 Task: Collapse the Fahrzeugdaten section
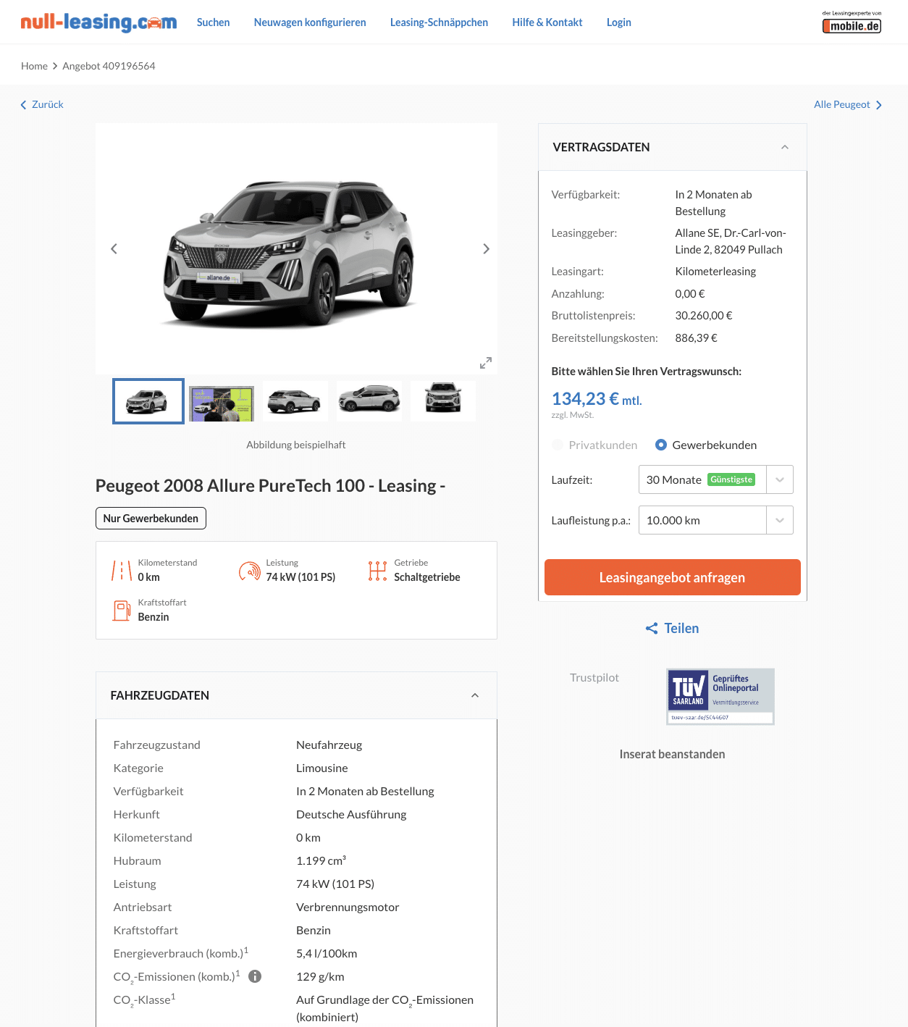pos(475,695)
